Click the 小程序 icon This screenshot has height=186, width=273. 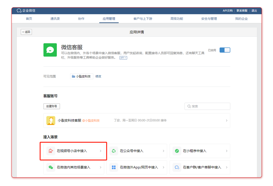click(x=177, y=151)
